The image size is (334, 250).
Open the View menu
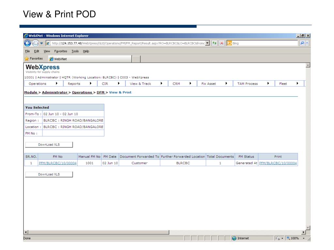47,51
